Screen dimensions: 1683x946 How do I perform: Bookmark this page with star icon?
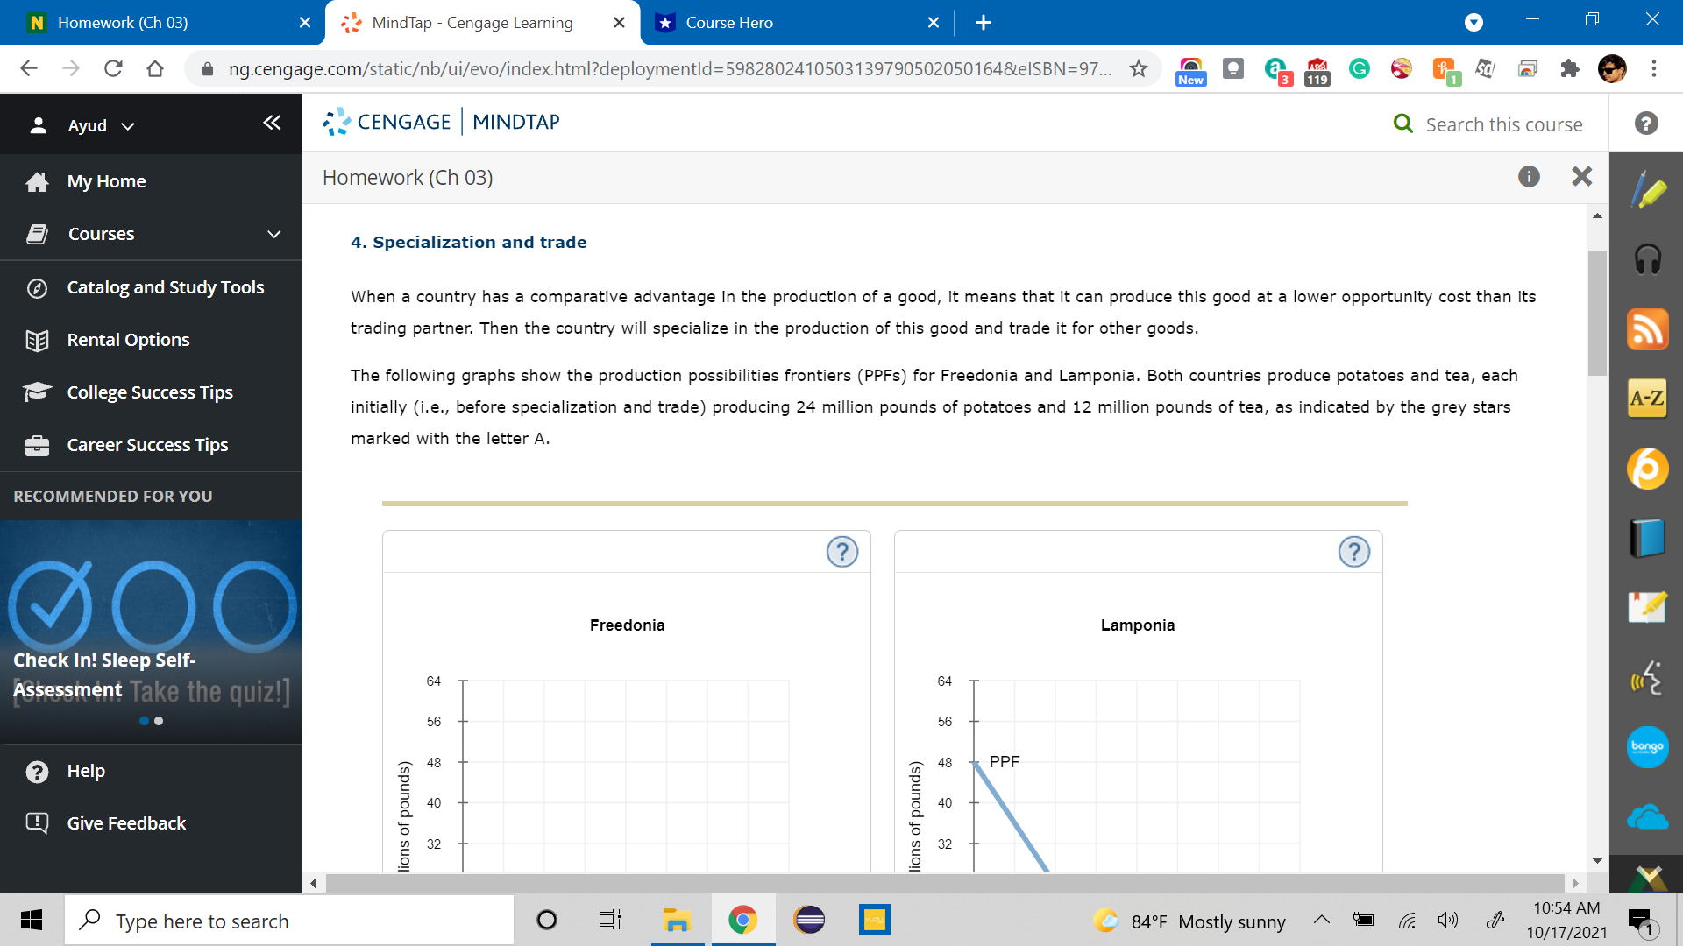(x=1138, y=68)
